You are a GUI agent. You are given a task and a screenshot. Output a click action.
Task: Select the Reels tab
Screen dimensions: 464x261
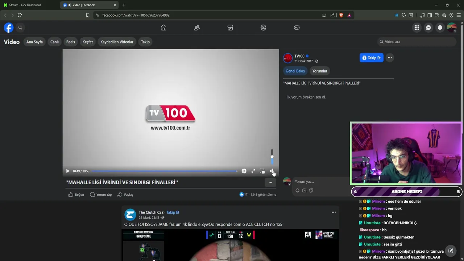point(71,42)
